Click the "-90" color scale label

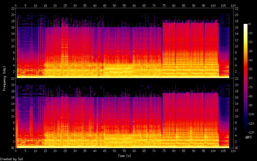(x=250, y=105)
